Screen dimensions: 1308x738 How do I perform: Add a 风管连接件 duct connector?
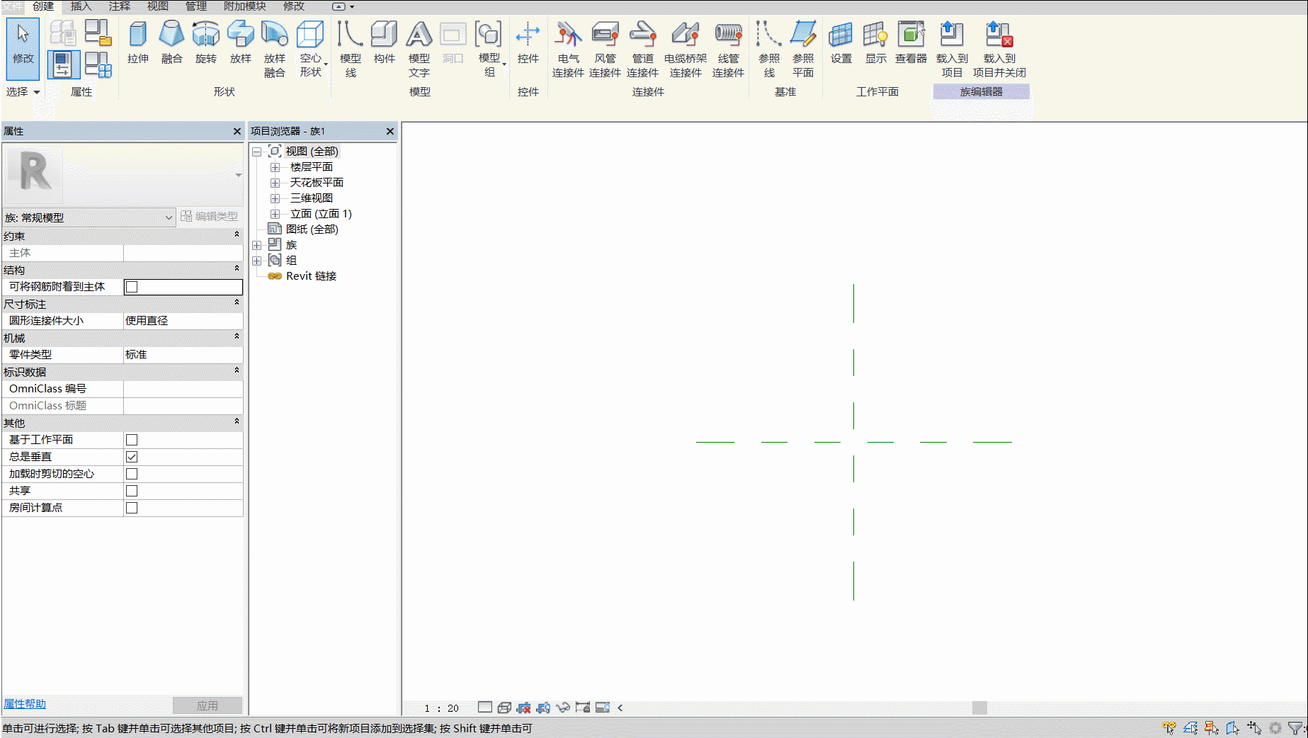[x=605, y=48]
